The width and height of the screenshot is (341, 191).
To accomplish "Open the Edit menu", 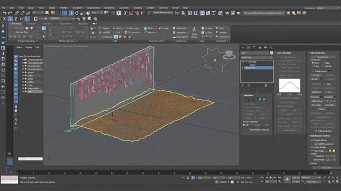I will [x=12, y=8].
